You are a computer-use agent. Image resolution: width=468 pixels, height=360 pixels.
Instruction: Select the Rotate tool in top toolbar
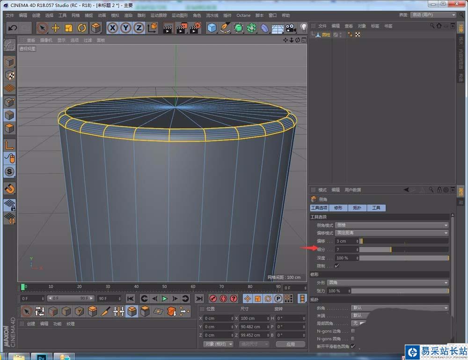(82, 28)
